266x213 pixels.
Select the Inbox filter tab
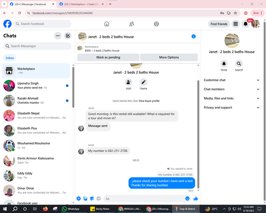tap(10, 58)
